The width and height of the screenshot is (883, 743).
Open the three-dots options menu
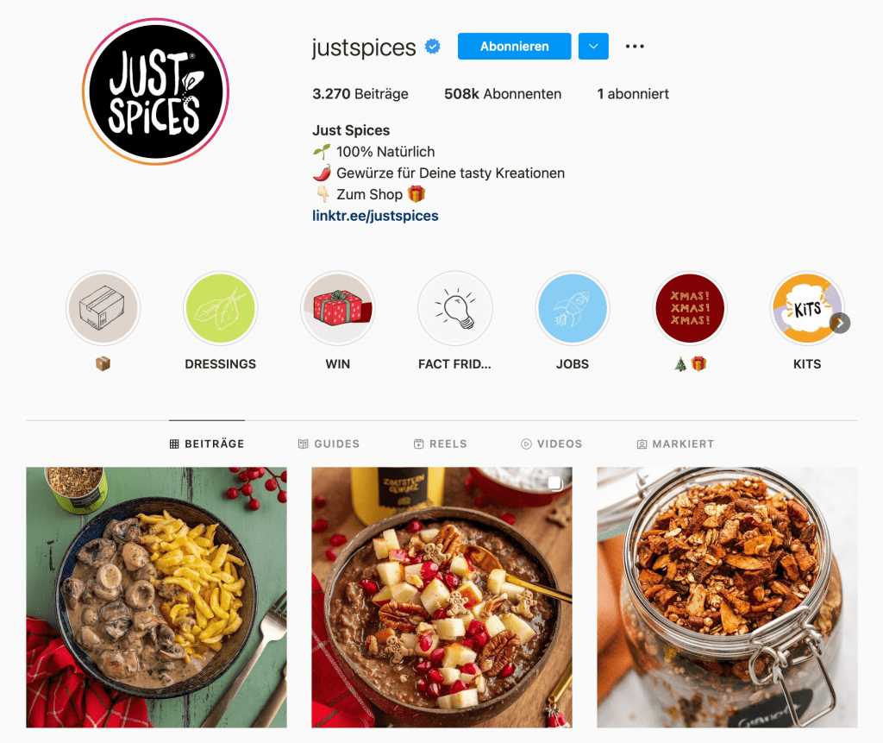635,47
